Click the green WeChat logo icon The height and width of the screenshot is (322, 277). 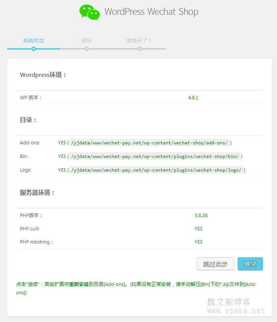coord(89,12)
